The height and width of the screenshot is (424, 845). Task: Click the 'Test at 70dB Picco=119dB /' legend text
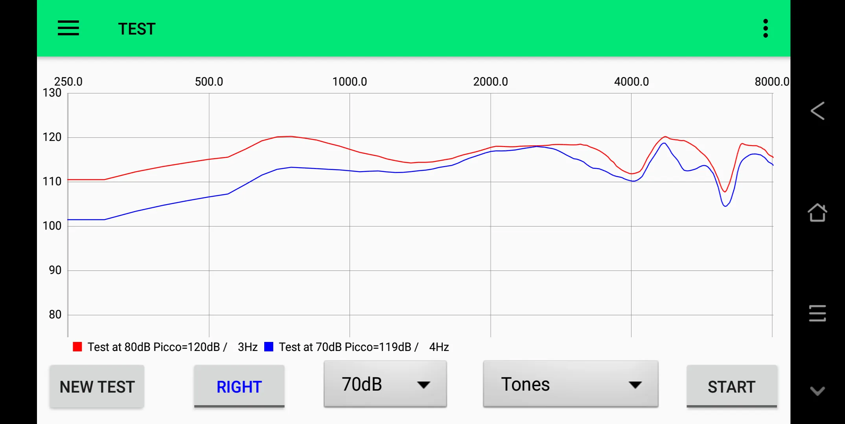coord(349,347)
